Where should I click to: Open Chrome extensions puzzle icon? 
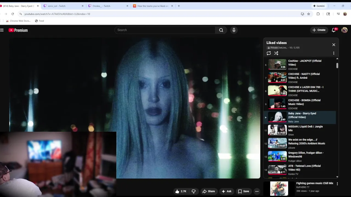(318, 14)
